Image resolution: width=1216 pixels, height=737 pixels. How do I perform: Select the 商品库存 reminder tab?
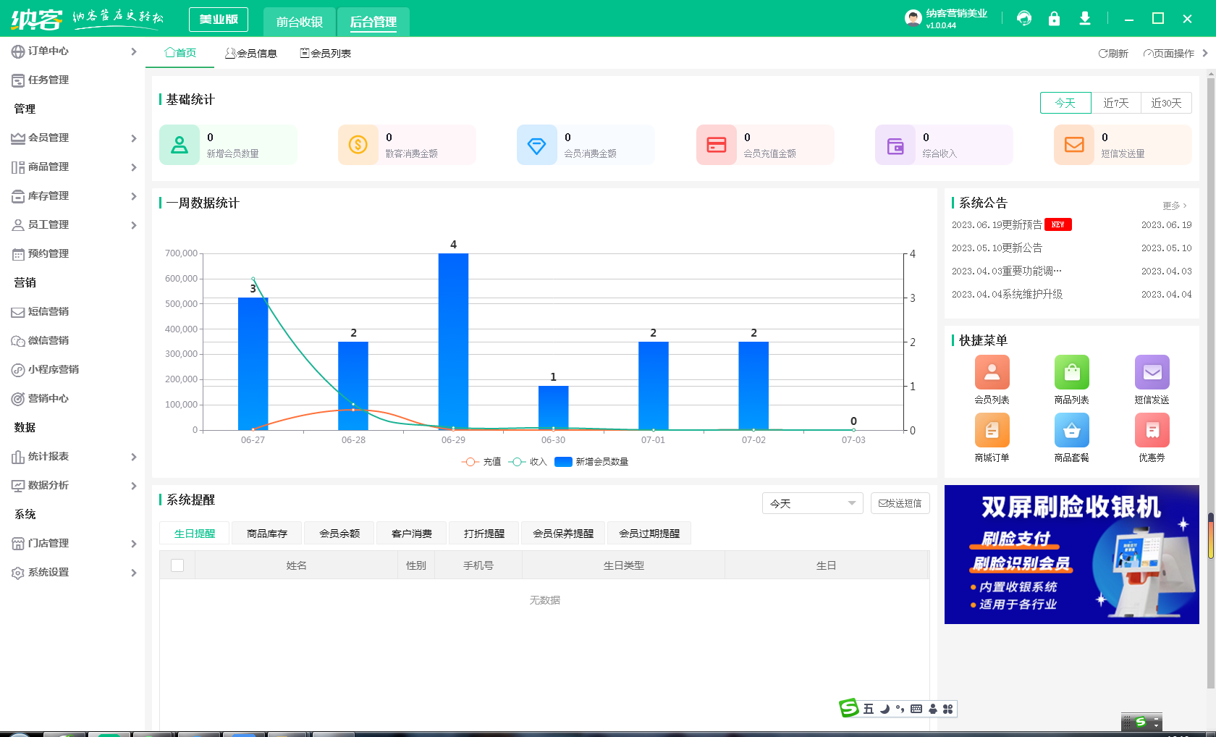click(267, 534)
